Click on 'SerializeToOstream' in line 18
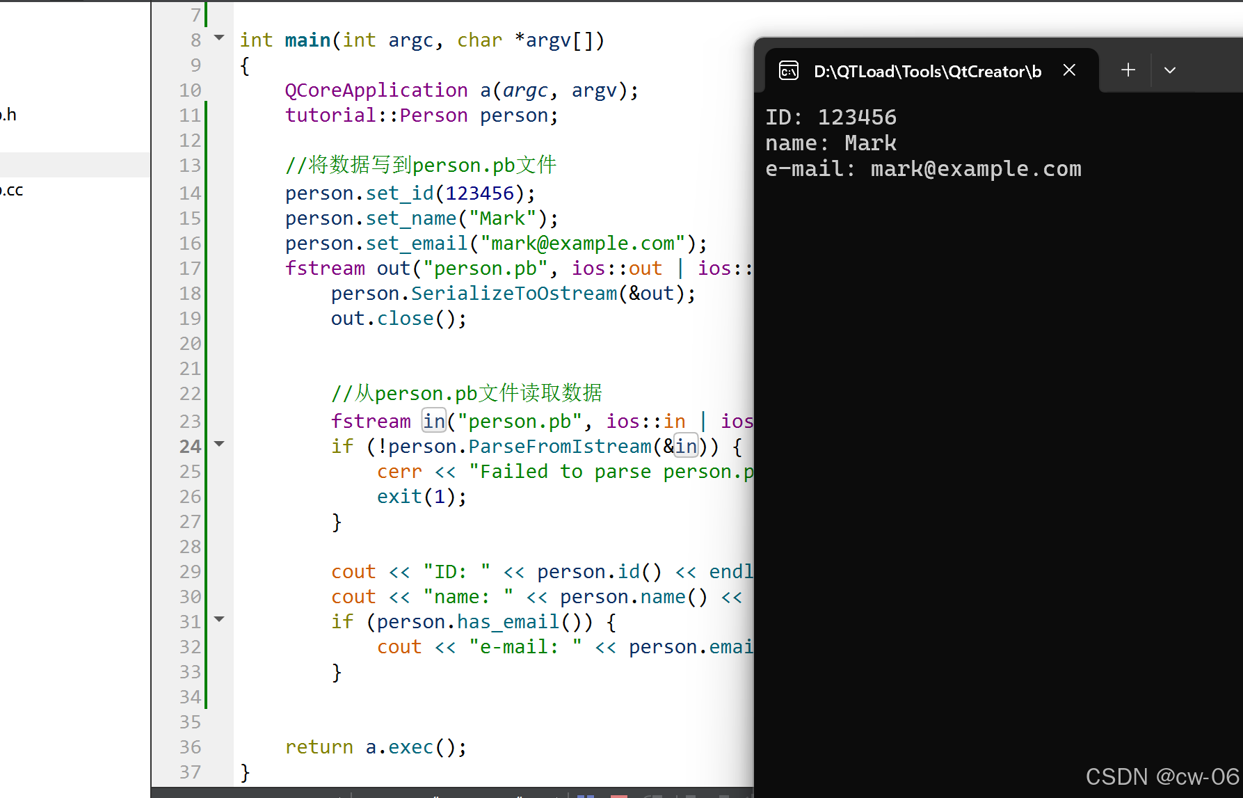 514,294
